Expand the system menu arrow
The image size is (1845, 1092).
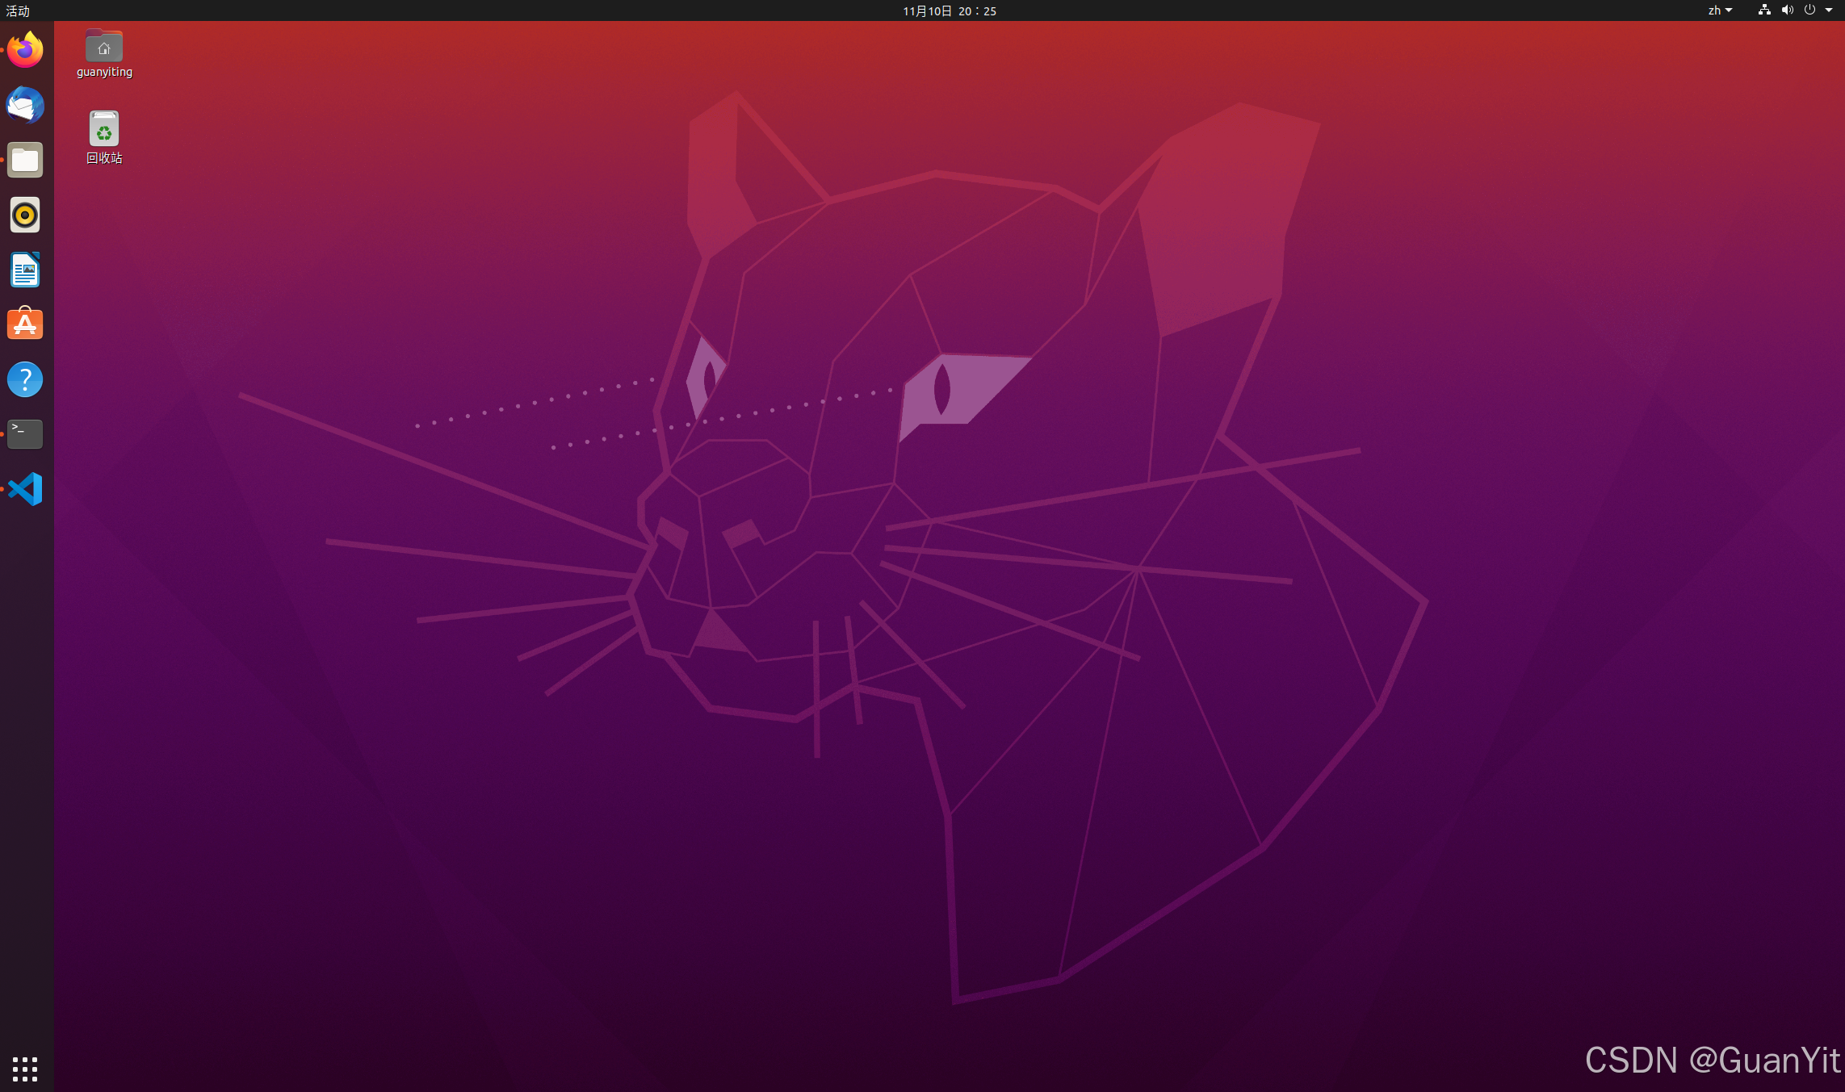coord(1829,10)
